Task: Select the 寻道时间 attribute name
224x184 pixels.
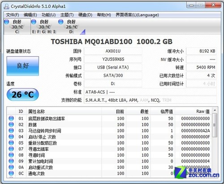Action: tap(36, 155)
